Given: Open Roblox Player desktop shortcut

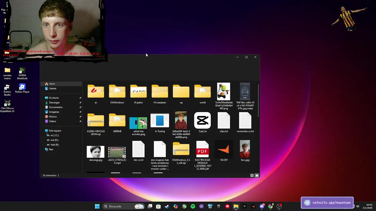Looking at the screenshot, I should tap(22, 89).
